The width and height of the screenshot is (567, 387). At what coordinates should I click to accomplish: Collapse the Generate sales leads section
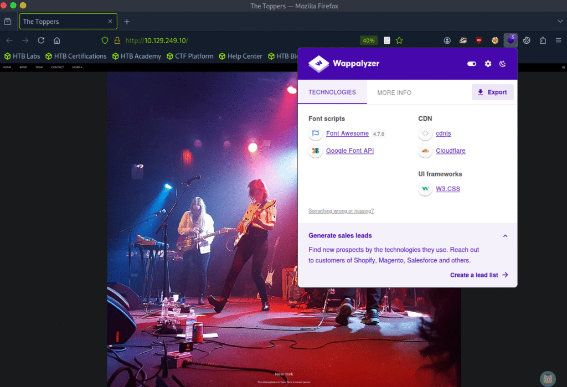[505, 236]
